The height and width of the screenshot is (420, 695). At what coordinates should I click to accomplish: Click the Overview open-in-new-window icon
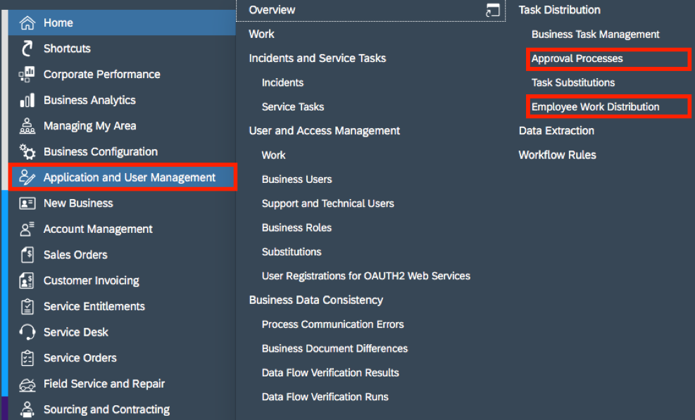(x=492, y=10)
